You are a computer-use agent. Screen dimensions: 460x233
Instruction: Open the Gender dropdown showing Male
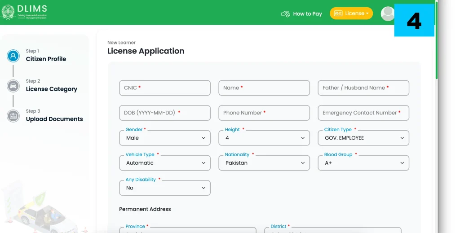pos(165,138)
